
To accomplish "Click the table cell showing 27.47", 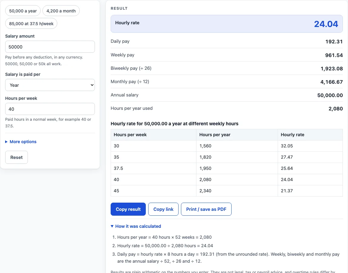I will click(x=310, y=157).
